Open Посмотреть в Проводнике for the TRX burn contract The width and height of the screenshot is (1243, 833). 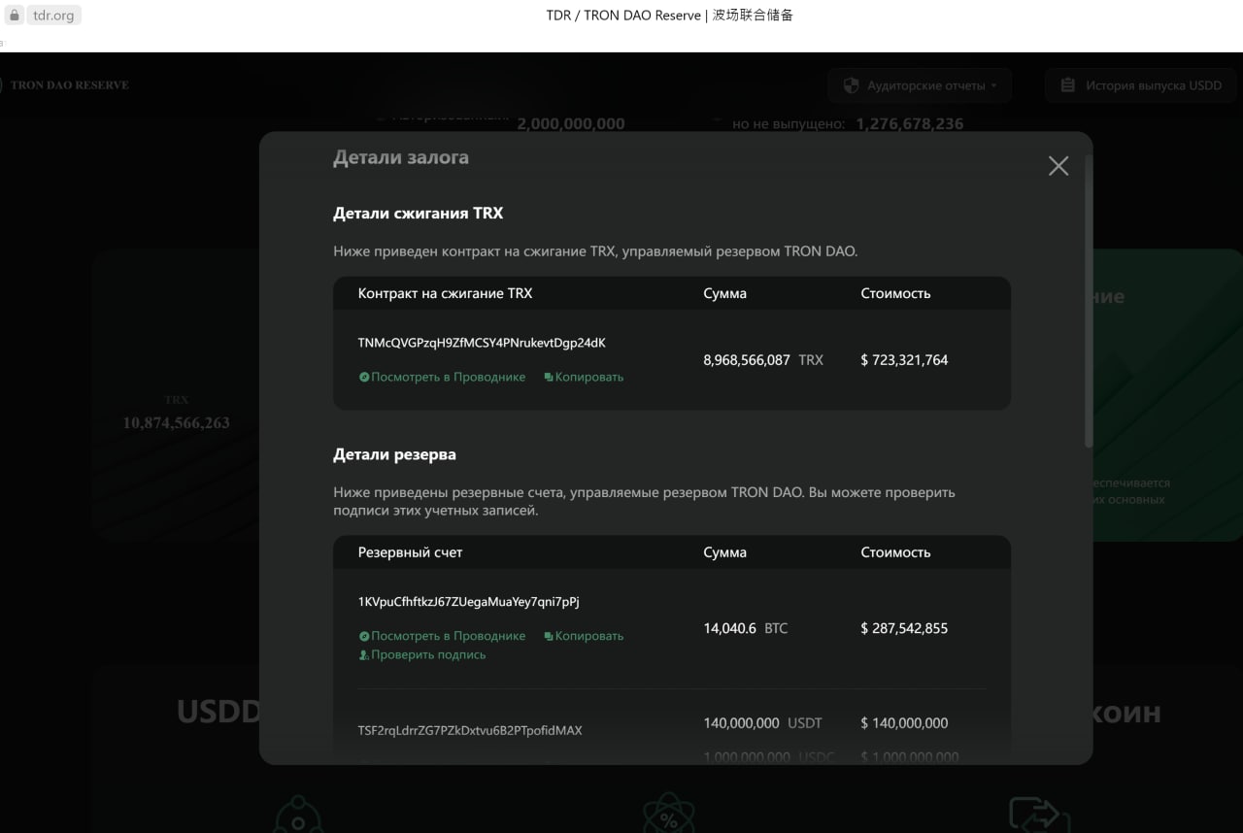point(442,377)
